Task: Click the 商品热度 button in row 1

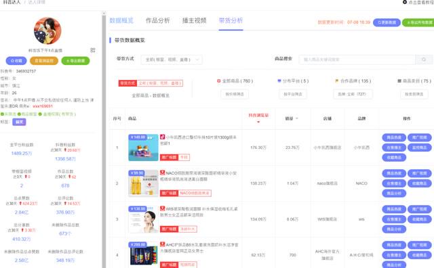Action: pos(394,137)
